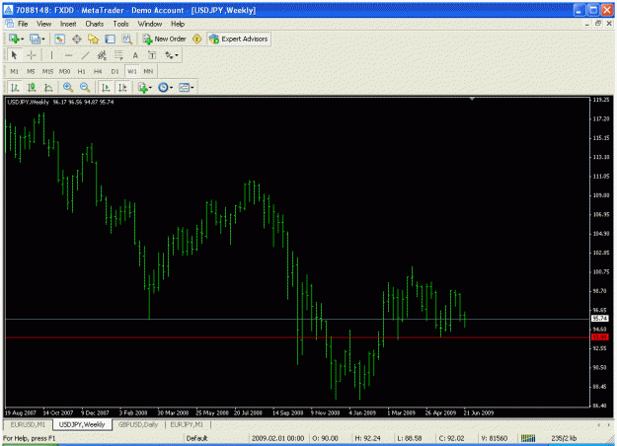617x446 pixels.
Task: Open the Window menu
Action: tap(150, 24)
